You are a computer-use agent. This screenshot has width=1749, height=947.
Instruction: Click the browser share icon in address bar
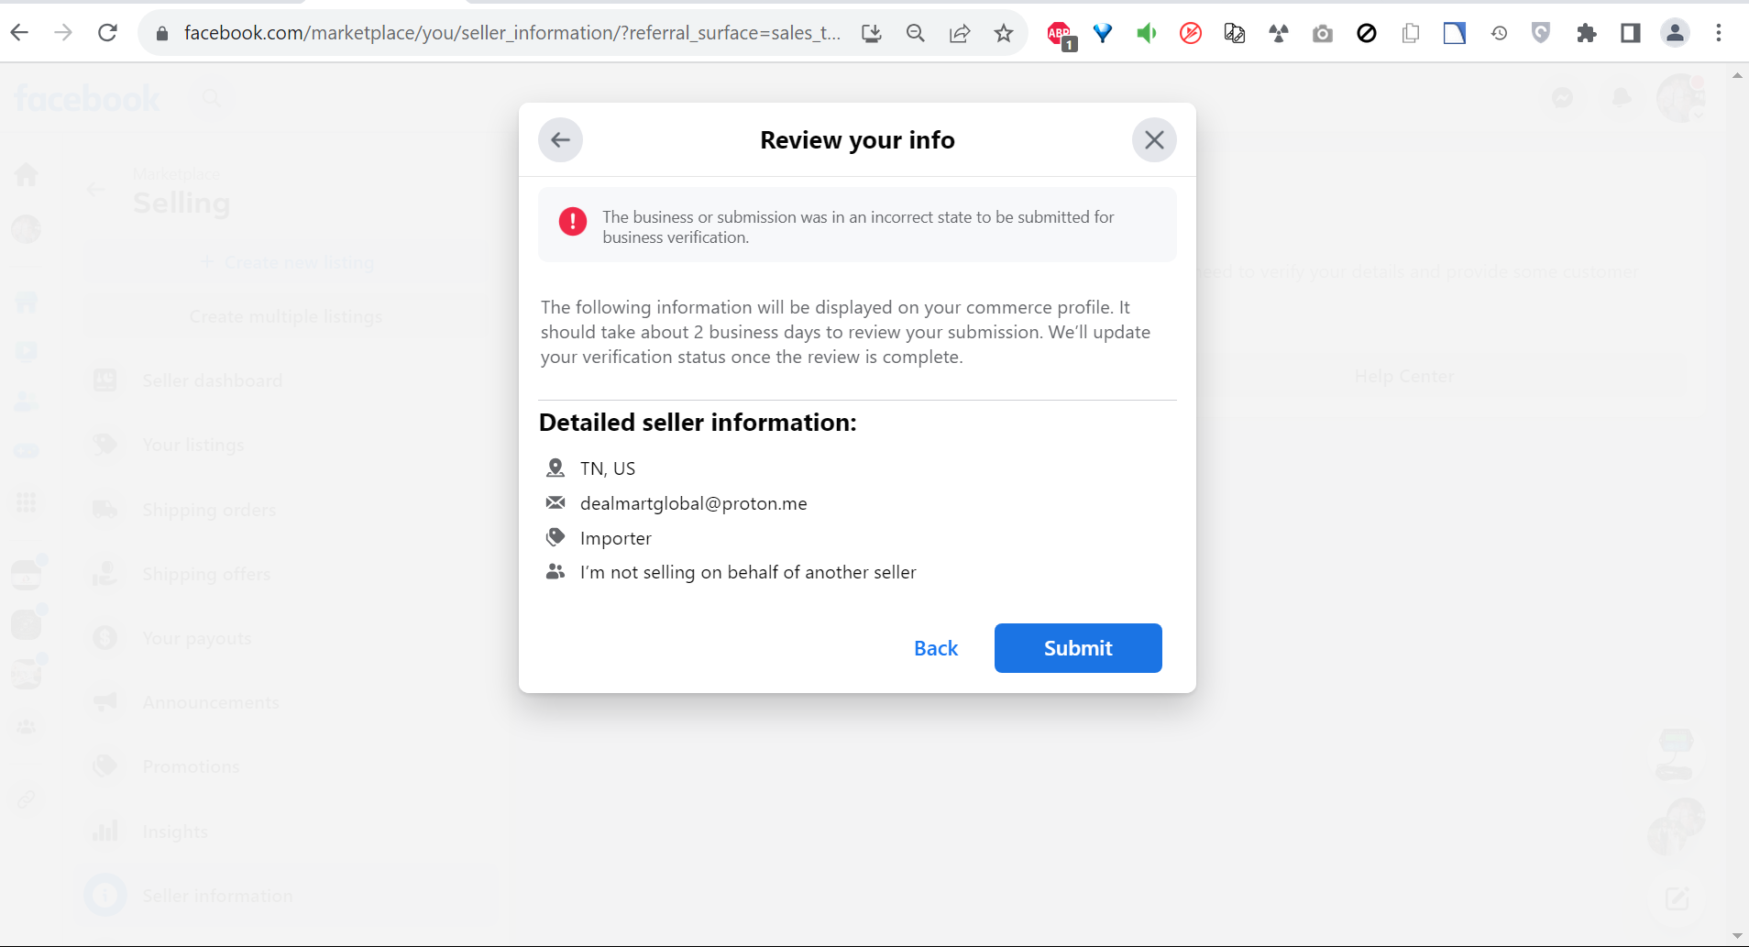[960, 34]
